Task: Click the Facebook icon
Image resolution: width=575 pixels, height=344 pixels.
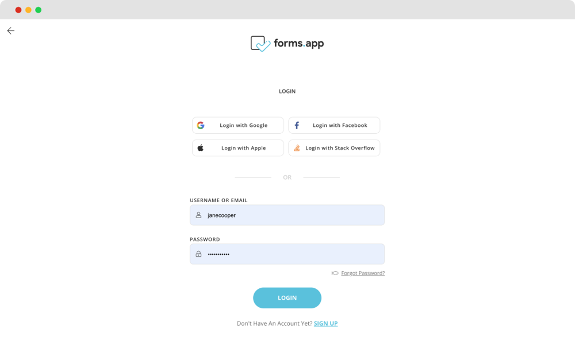Action: click(297, 125)
